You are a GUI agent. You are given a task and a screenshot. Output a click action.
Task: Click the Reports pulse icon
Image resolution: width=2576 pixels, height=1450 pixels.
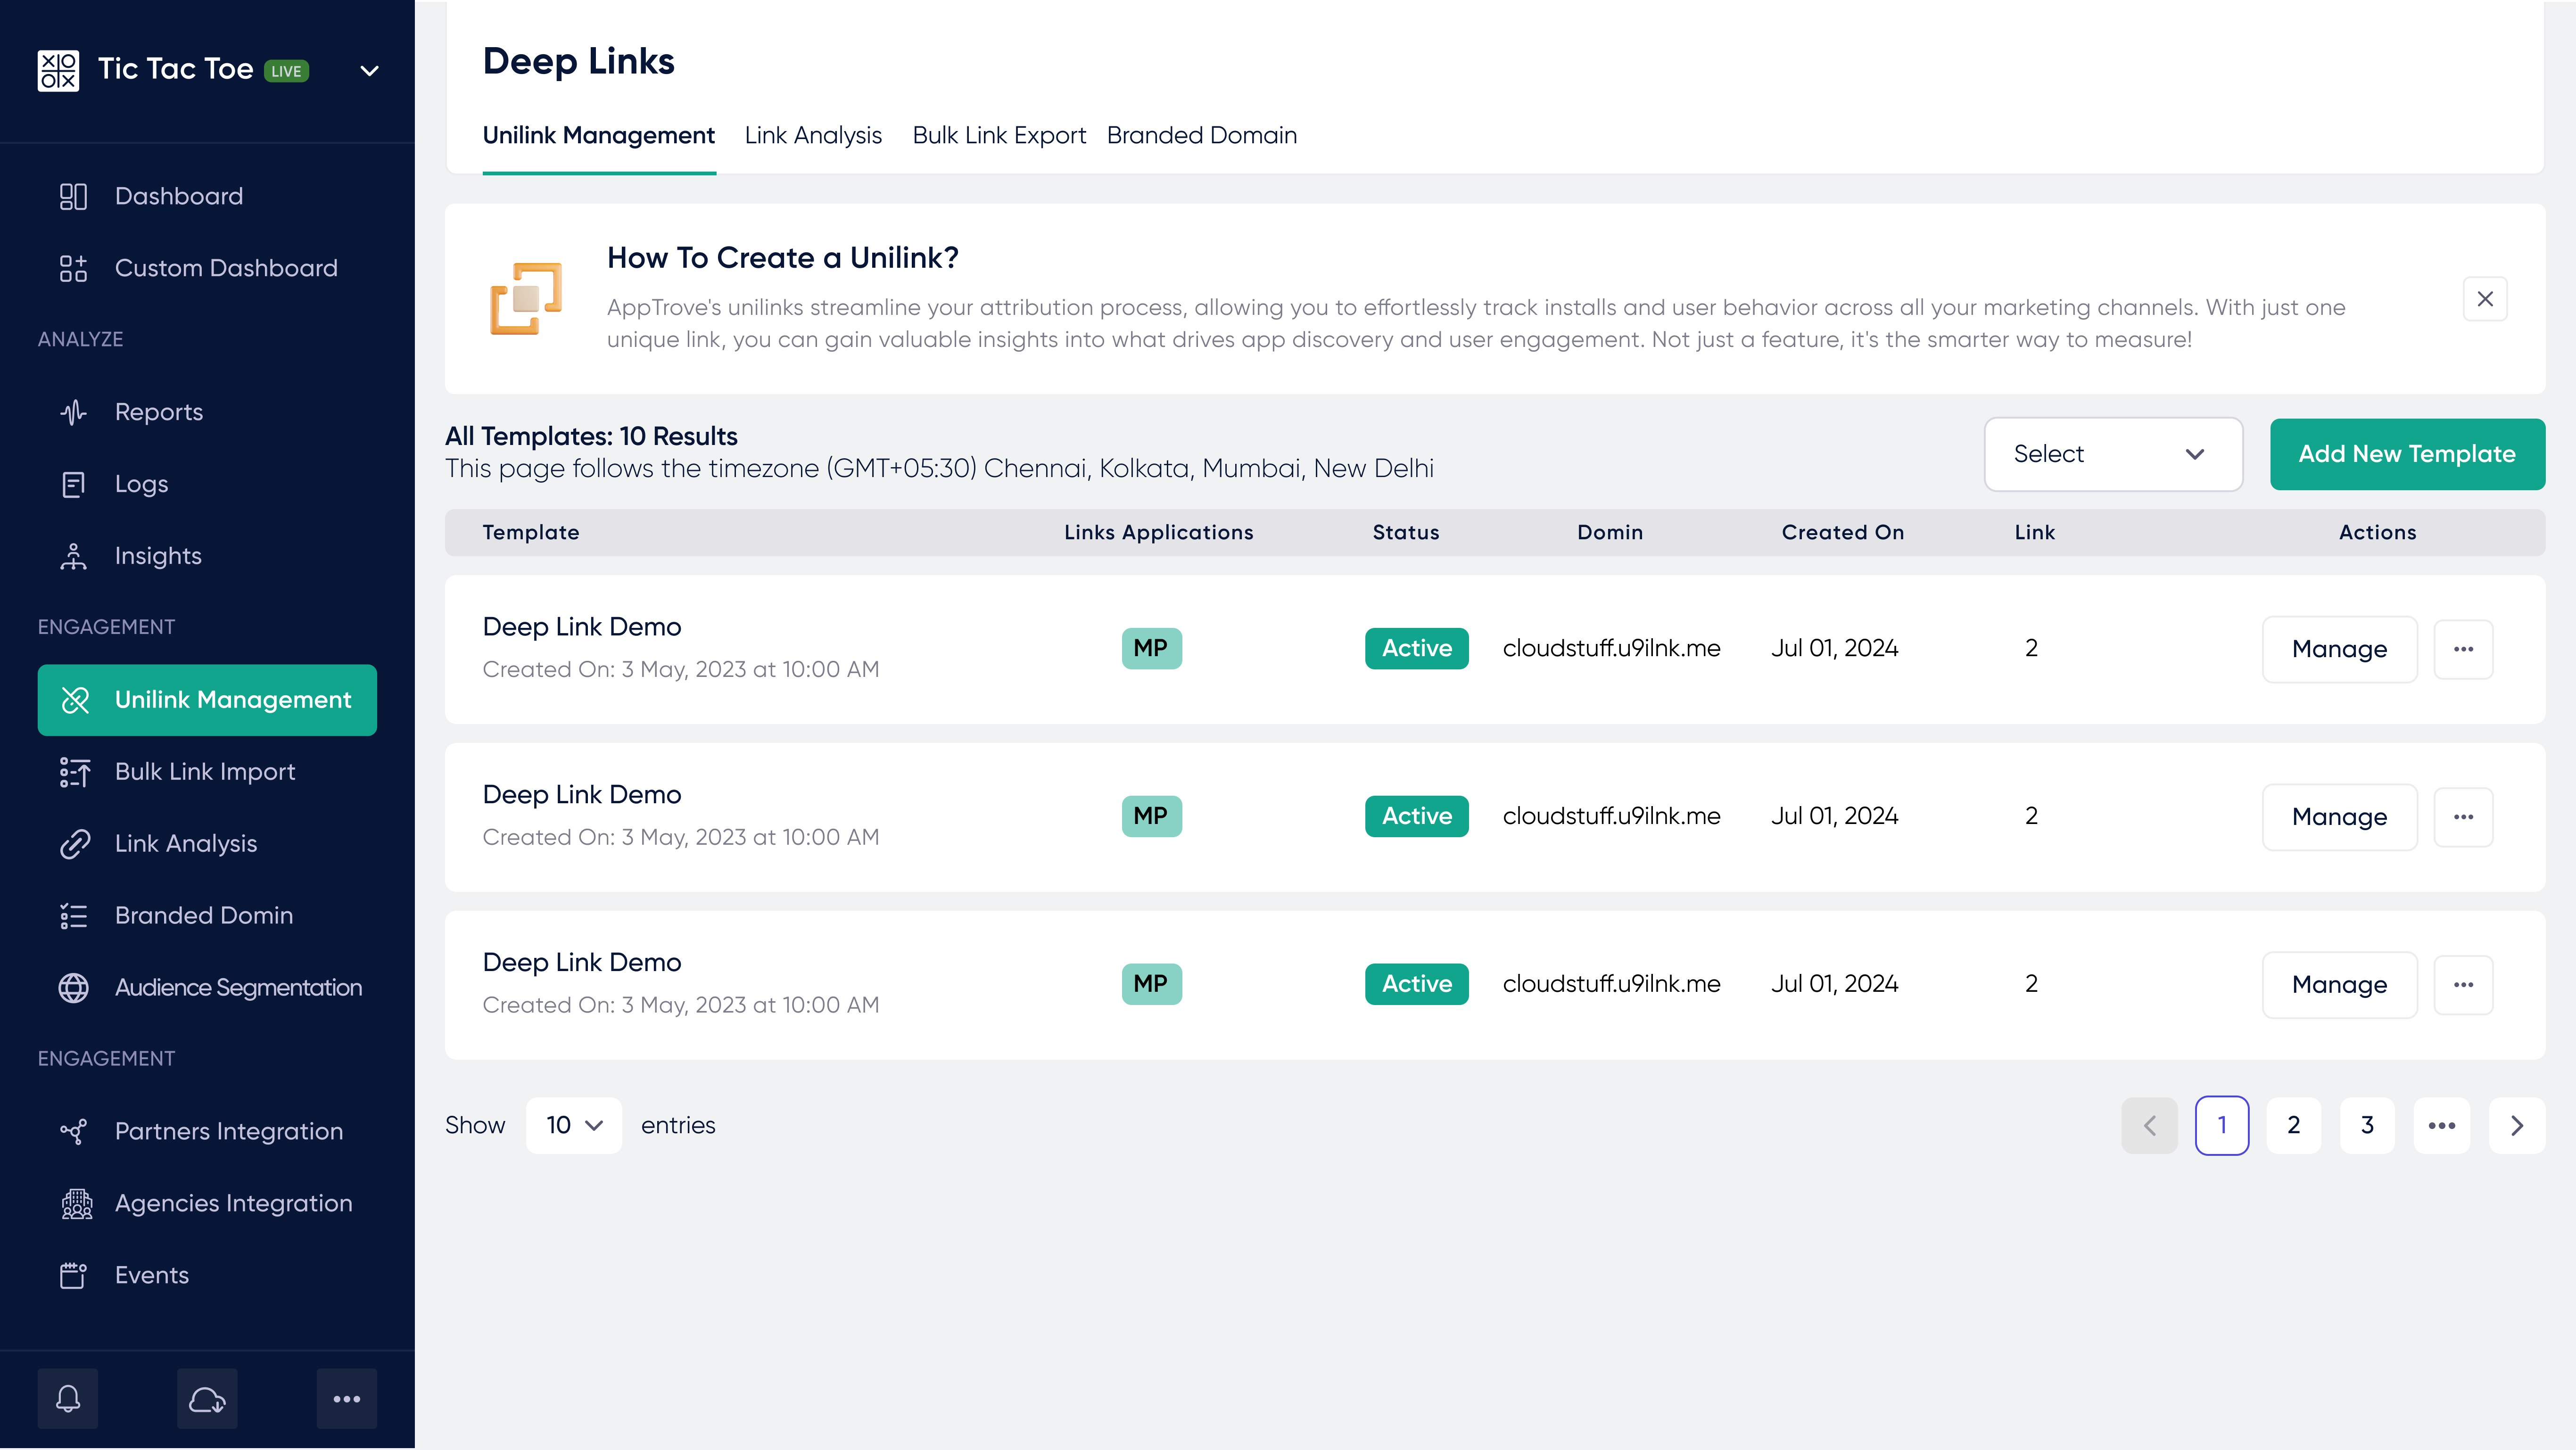[73, 412]
